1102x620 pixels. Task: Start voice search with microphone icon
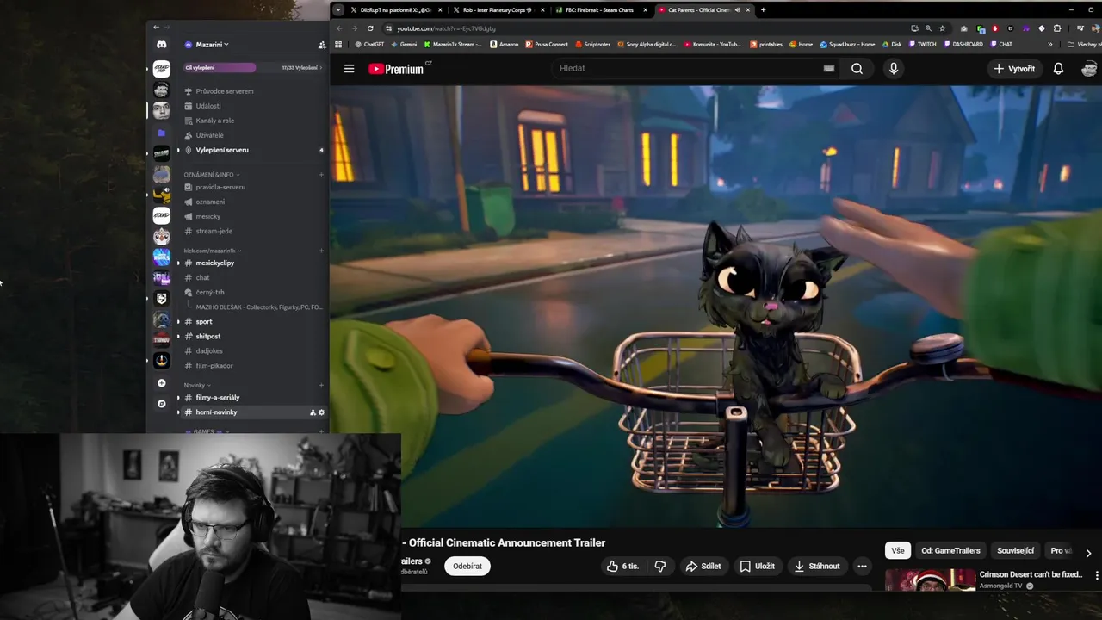[894, 69]
